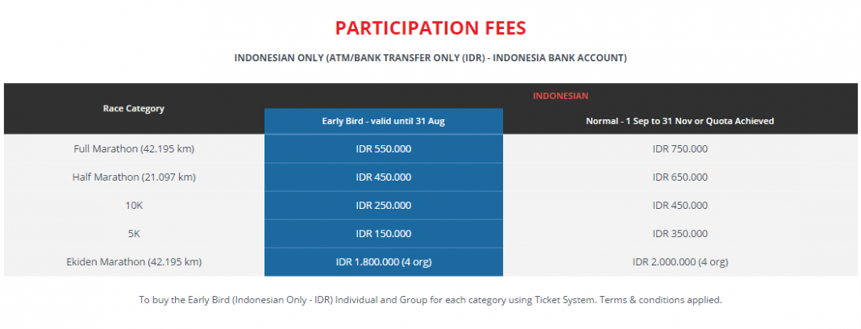Pick Early Bird price IDR 150.000
This screenshot has width=861, height=329.
[x=383, y=233]
